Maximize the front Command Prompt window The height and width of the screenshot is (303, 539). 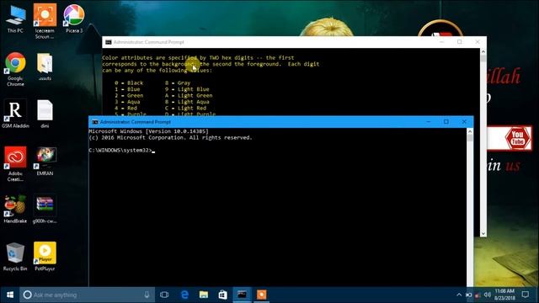446,121
